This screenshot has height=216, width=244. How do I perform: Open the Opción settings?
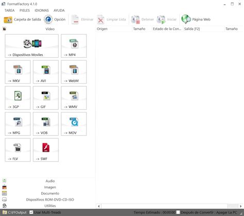(55, 20)
